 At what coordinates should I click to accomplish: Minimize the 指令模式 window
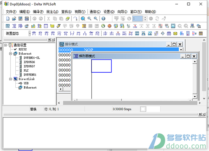(x=169, y=44)
